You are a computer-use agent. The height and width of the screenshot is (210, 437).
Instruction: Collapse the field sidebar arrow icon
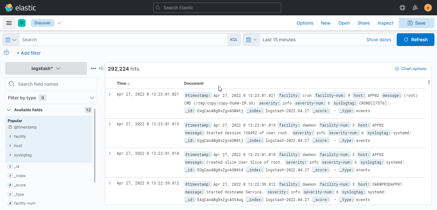pos(101,68)
